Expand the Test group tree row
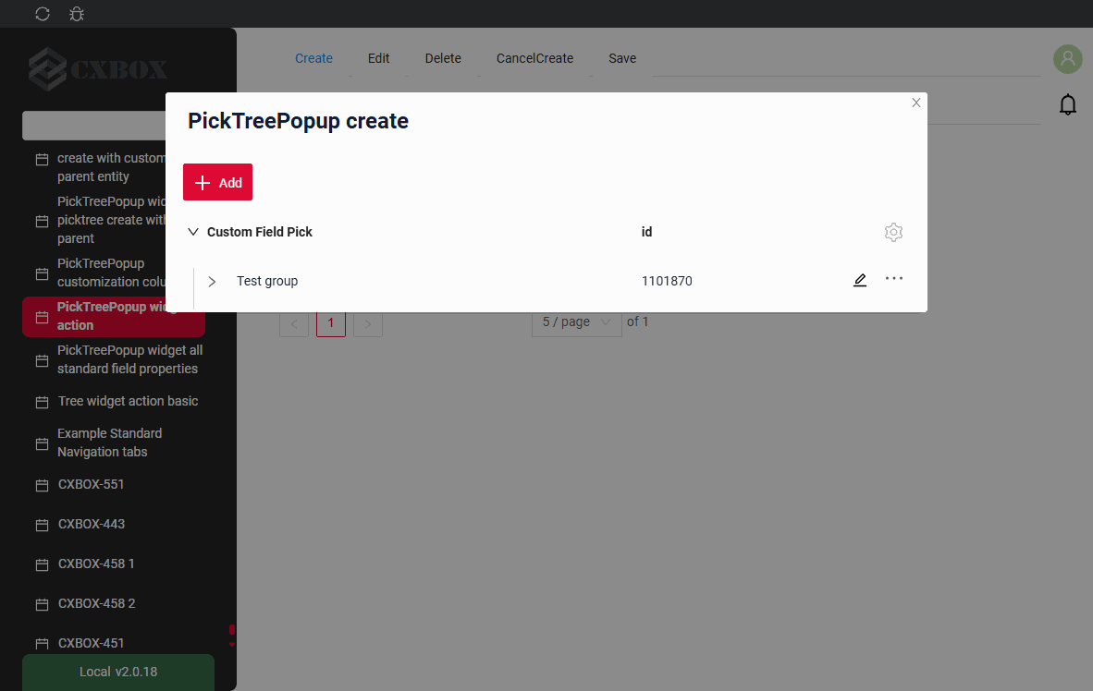The width and height of the screenshot is (1093, 691). coord(212,282)
